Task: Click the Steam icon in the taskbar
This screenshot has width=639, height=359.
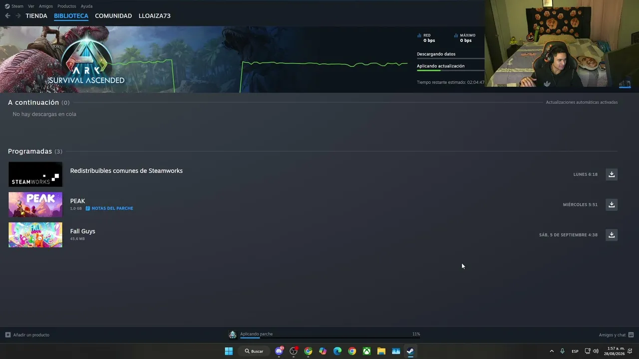Action: (410, 351)
